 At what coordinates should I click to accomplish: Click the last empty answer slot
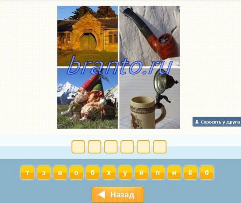click(160, 147)
